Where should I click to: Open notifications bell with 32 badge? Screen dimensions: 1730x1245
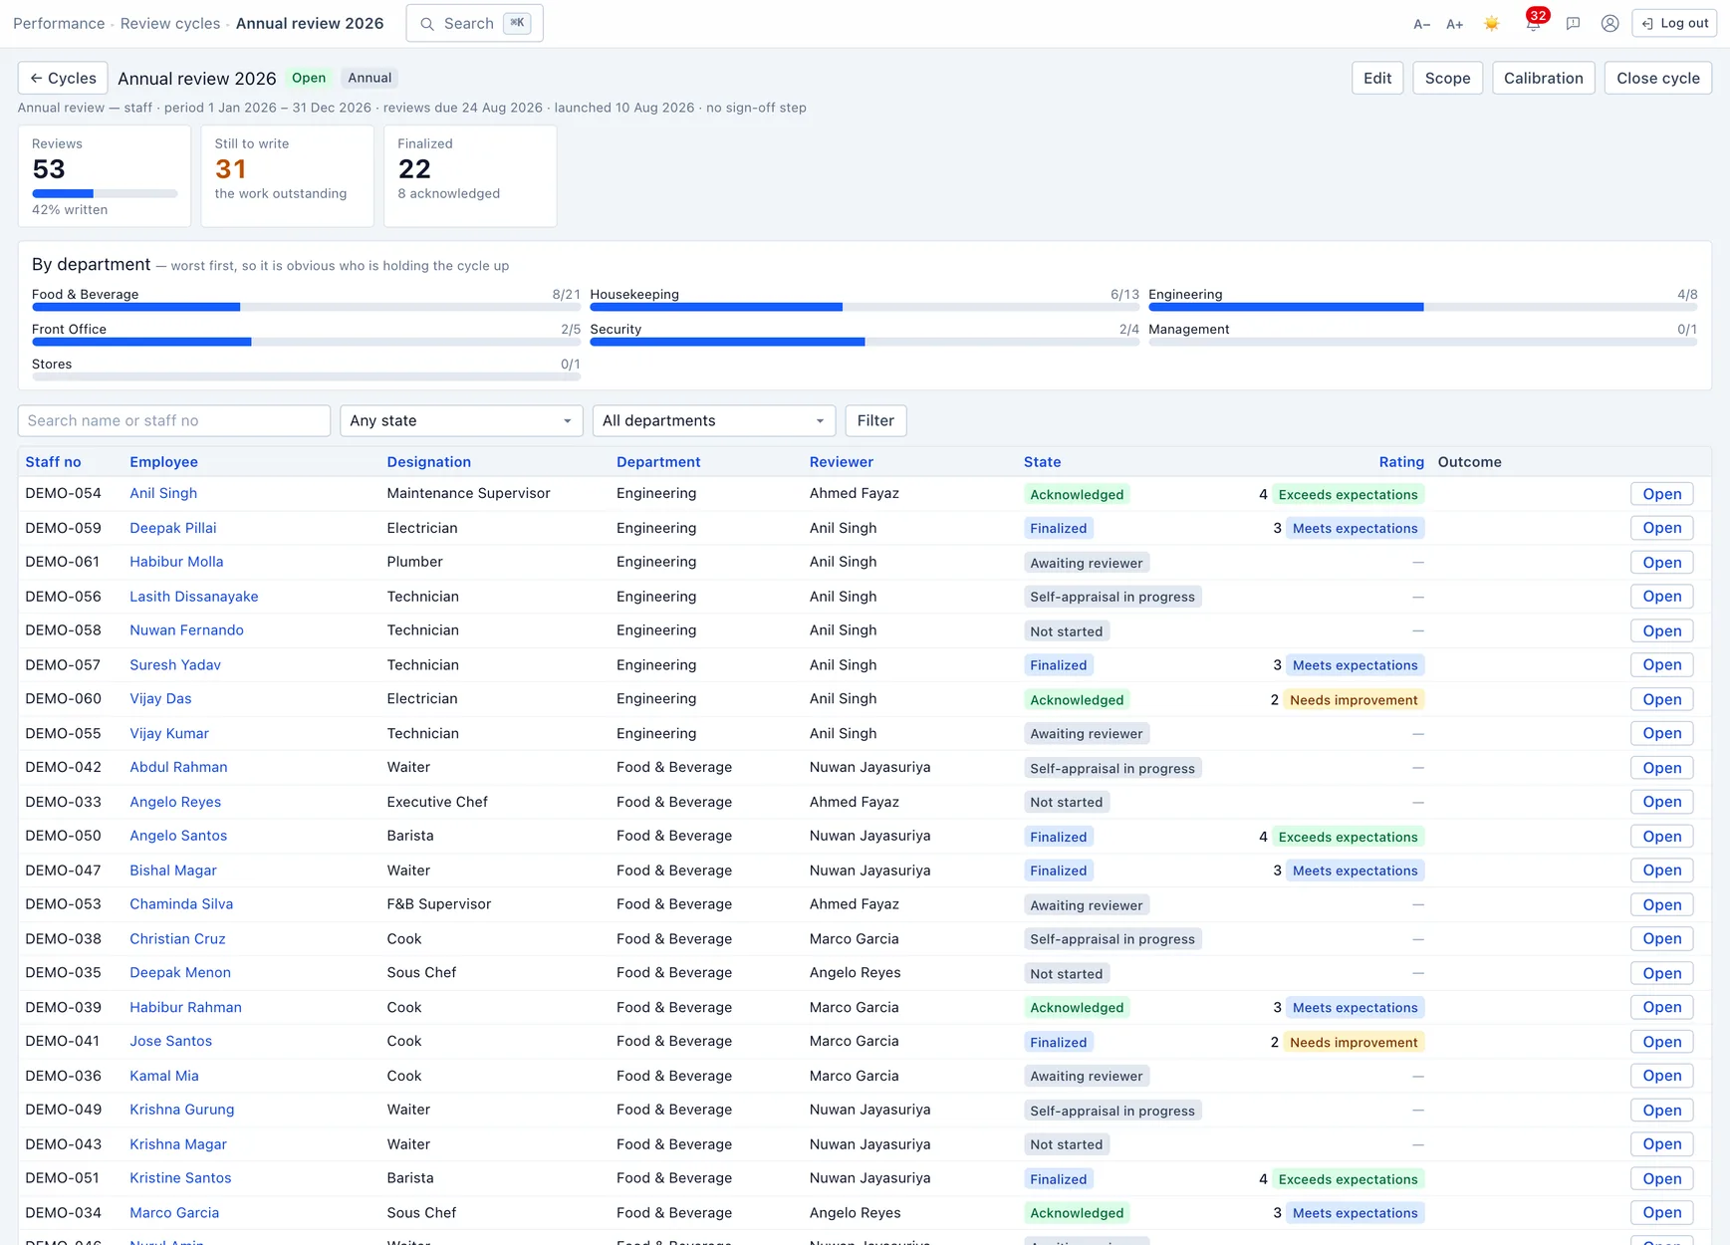coord(1534,22)
